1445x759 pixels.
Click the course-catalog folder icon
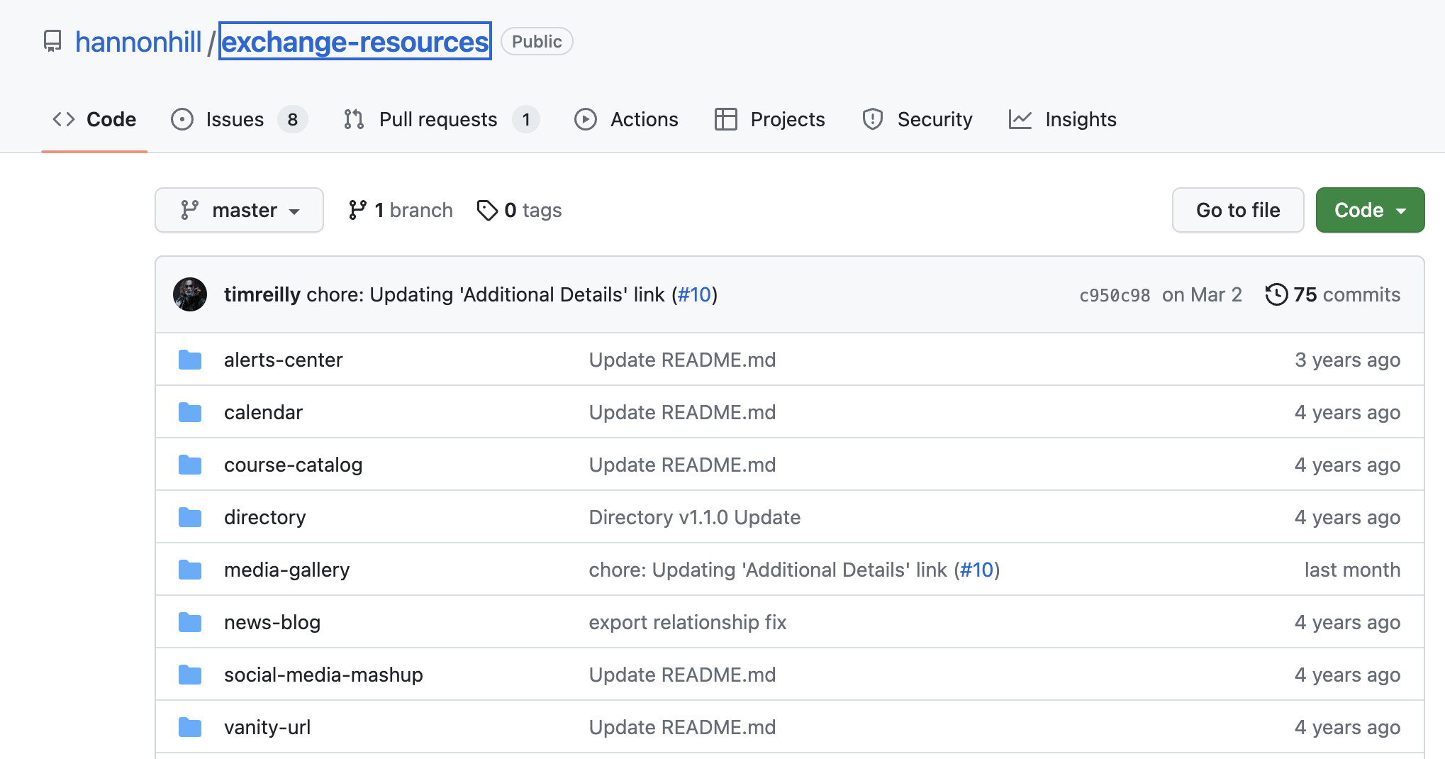point(190,465)
